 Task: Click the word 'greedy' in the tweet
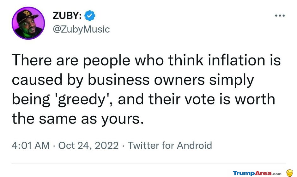pos(82,100)
